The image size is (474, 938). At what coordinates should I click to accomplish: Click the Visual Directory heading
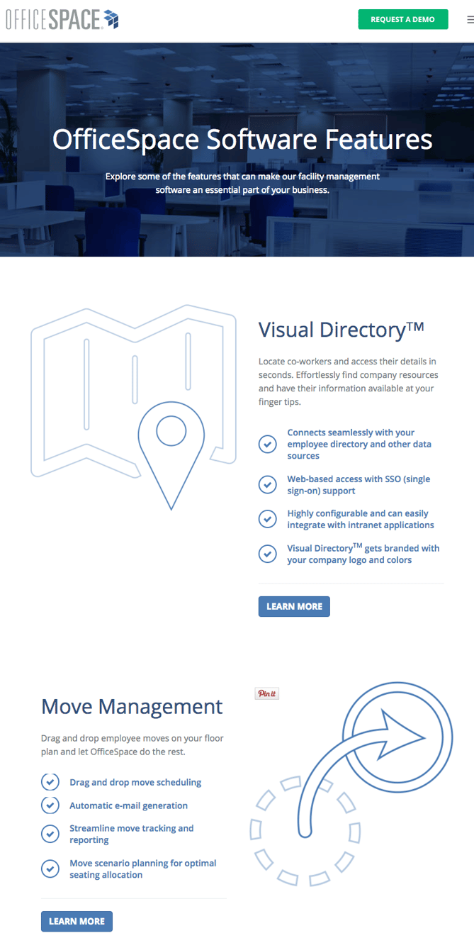click(341, 330)
